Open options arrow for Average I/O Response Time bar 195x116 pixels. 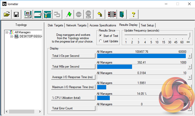190,77
